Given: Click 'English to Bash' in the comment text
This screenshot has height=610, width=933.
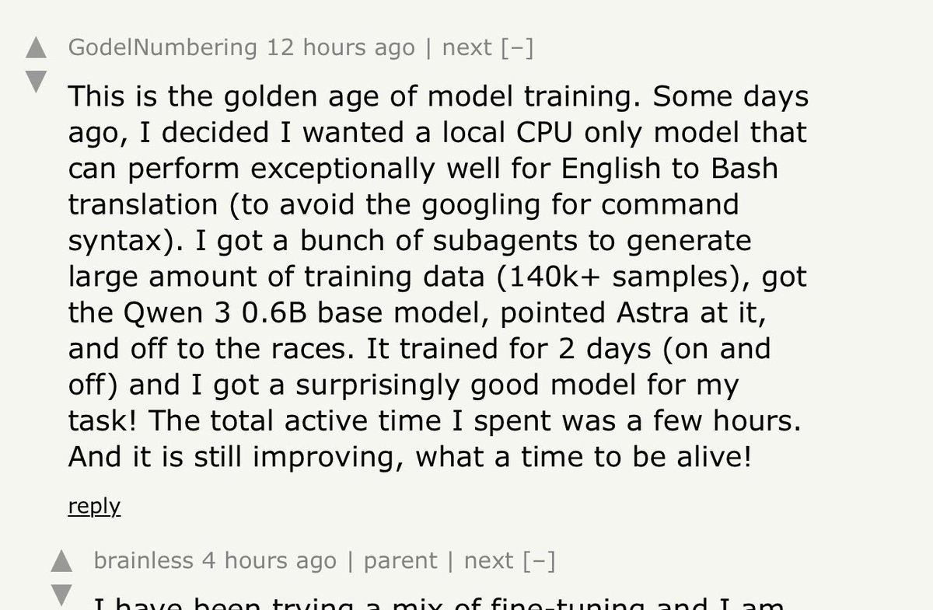Looking at the screenshot, I should (669, 169).
